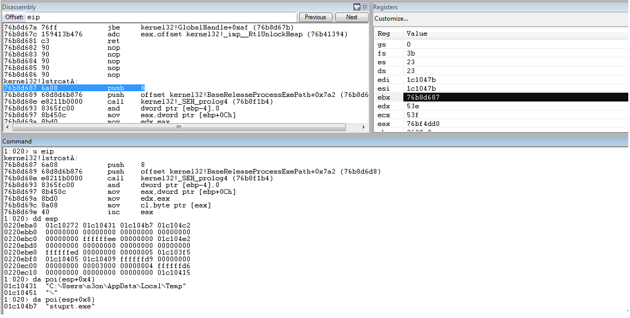This screenshot has width=630, height=318.
Task: Click the adc line at 76b8d67c
Action: pos(176,34)
